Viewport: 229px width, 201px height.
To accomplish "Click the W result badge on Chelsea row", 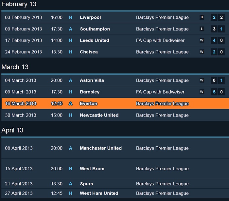I will tap(202, 52).
